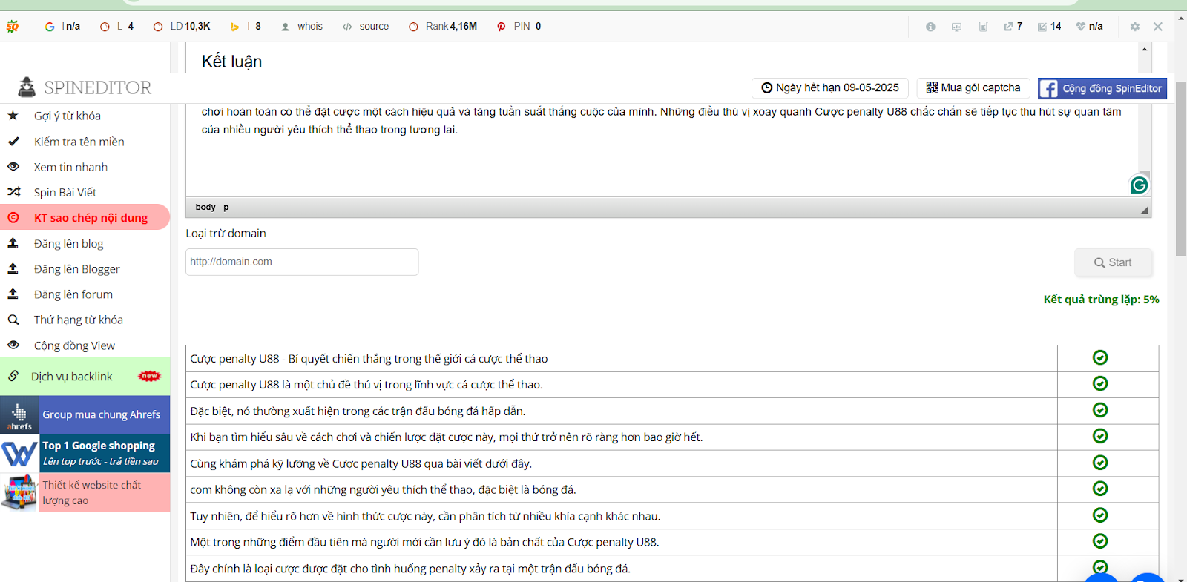Click the L 4 links parameter
Image resolution: width=1187 pixels, height=582 pixels.
pyautogui.click(x=117, y=27)
